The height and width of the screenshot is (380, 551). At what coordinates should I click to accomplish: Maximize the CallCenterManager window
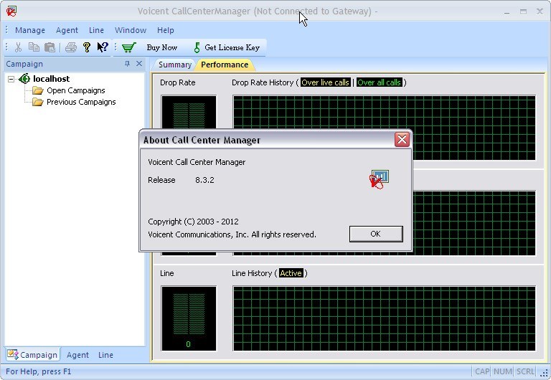523,11
